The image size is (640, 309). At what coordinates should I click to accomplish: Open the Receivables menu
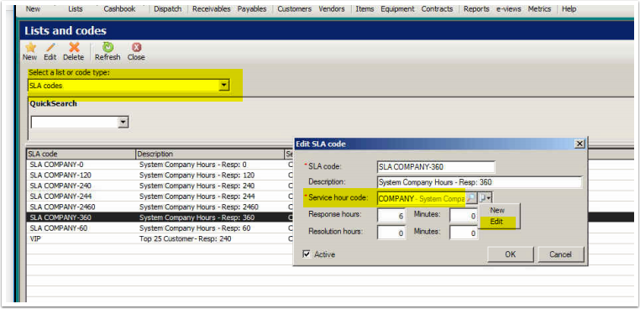click(x=212, y=9)
